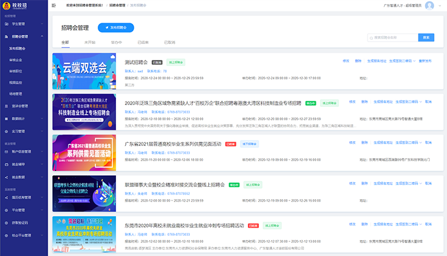Click the 宣讲会管理 sidebar icon

pyautogui.click(x=6, y=106)
